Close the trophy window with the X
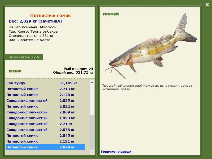This screenshot has width=212, height=159. coord(207,5)
